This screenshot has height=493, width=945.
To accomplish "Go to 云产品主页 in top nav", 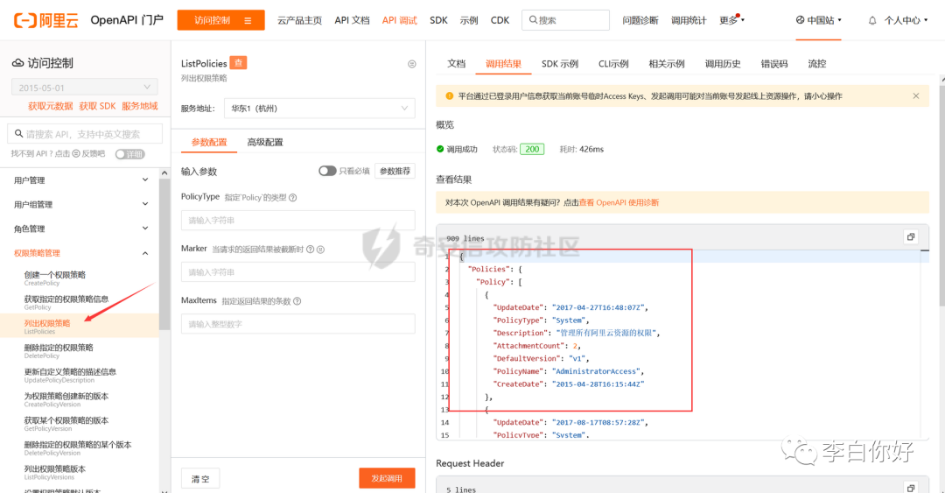I will [299, 20].
